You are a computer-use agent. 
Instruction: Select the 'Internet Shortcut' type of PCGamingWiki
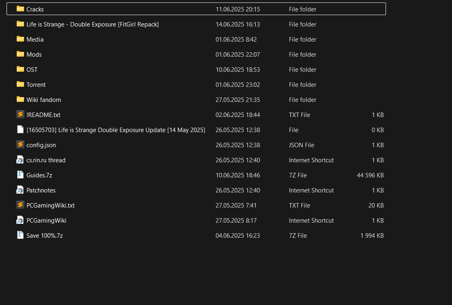[311, 221]
